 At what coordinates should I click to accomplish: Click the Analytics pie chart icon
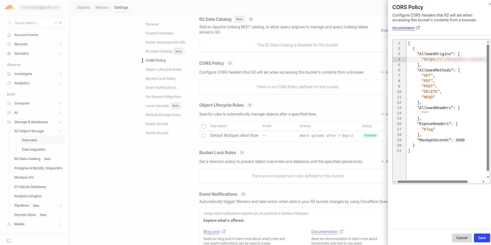pyautogui.click(x=9, y=83)
